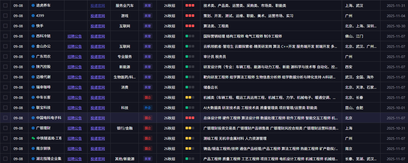Open the 招聘公告 link for 金山办公

click(x=75, y=46)
